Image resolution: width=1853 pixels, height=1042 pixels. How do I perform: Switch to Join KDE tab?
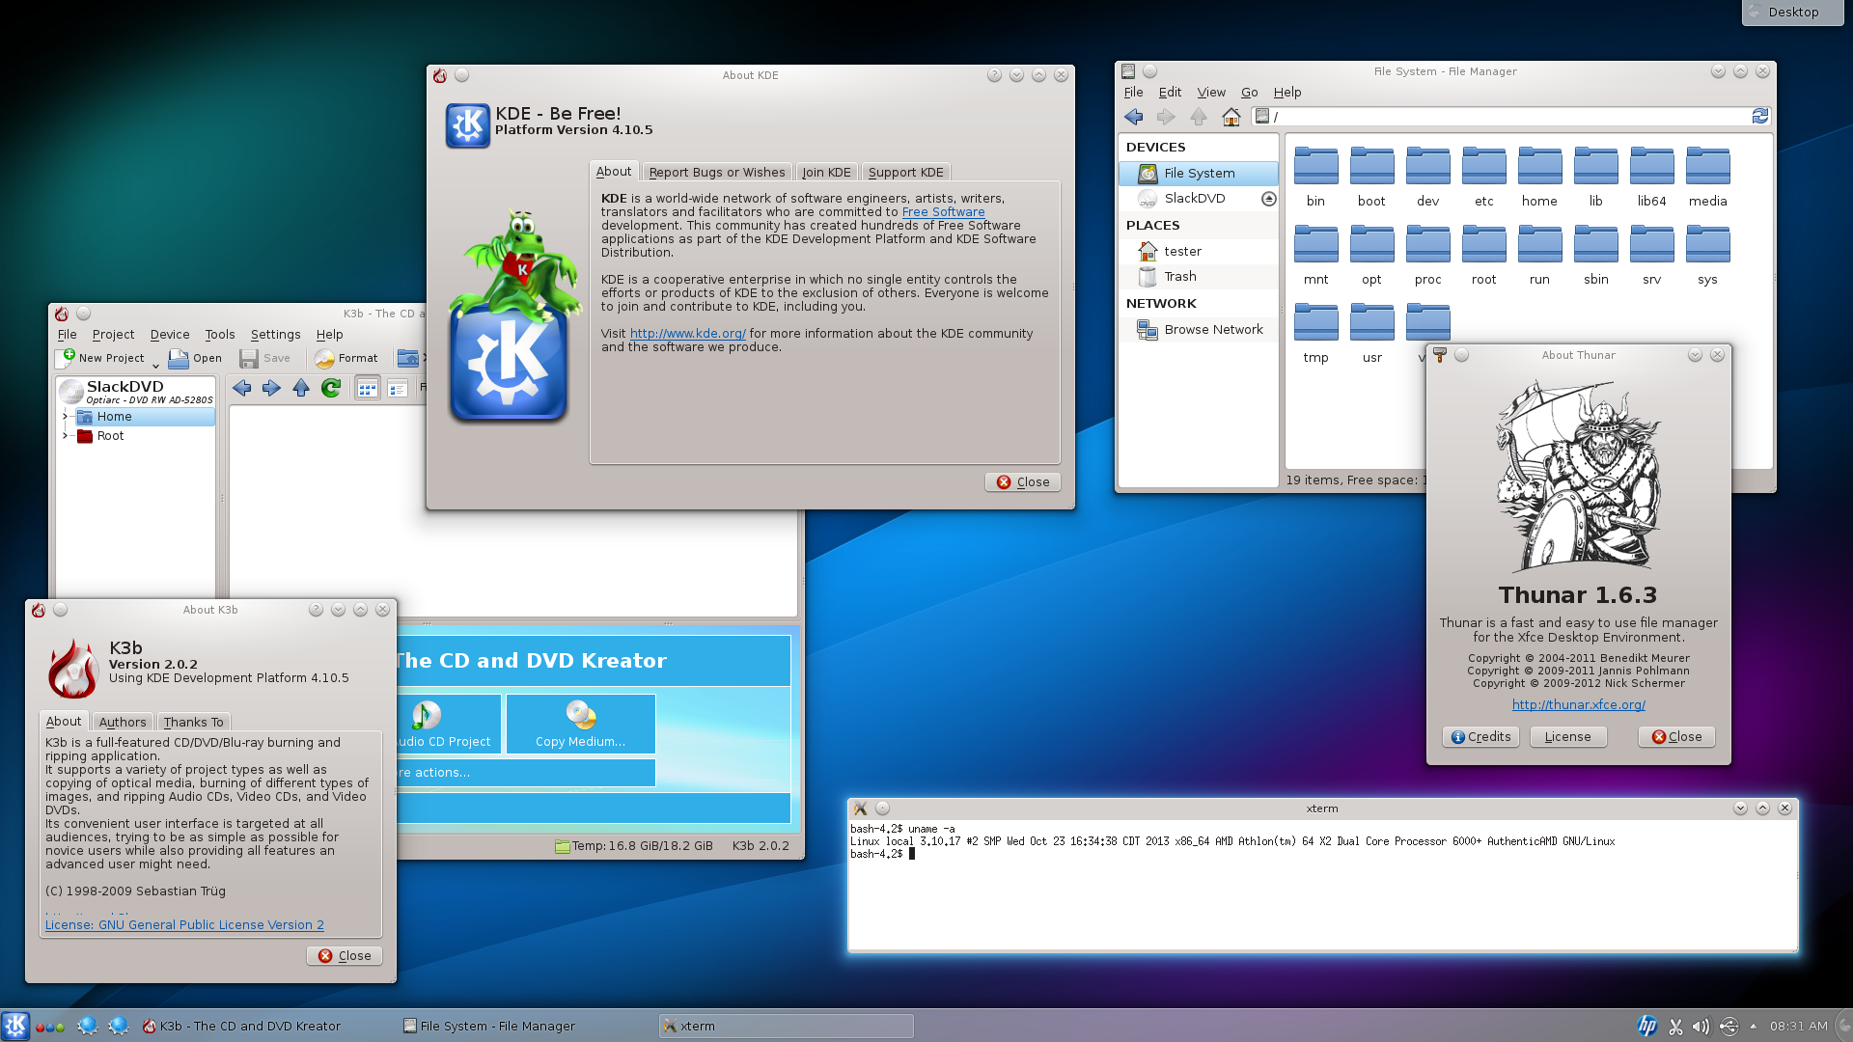[826, 172]
